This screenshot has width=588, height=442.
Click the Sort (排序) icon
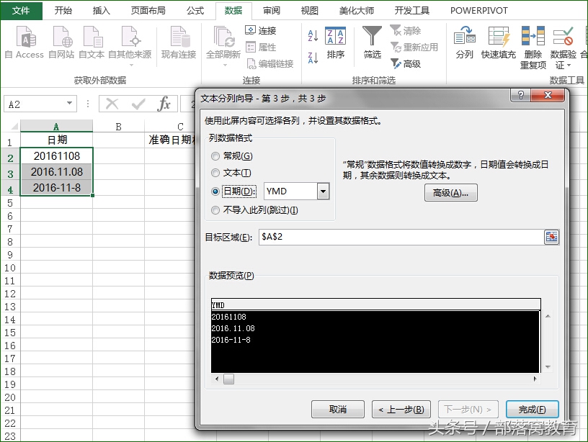pos(335,36)
